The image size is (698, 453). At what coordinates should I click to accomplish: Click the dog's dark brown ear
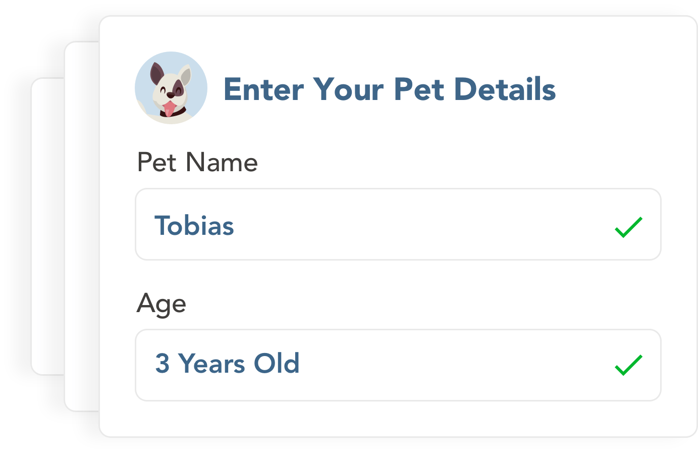tap(157, 73)
